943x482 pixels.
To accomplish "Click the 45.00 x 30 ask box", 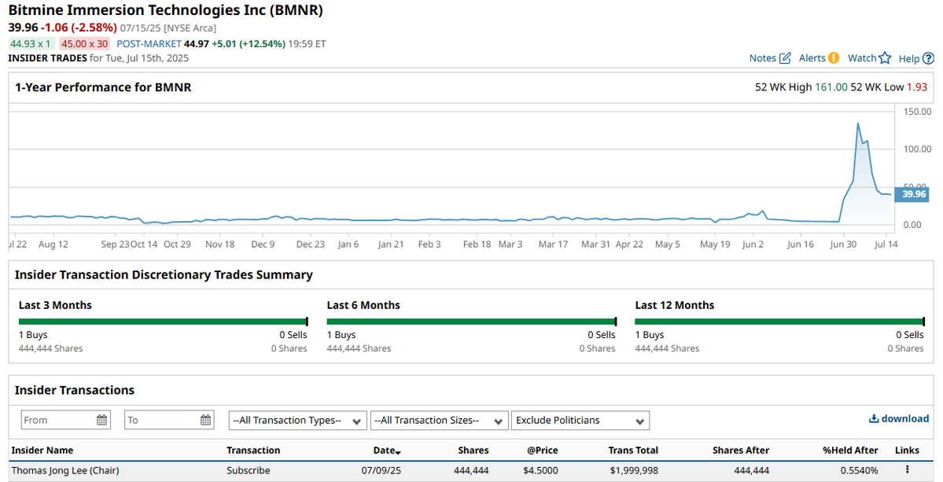I will point(85,44).
